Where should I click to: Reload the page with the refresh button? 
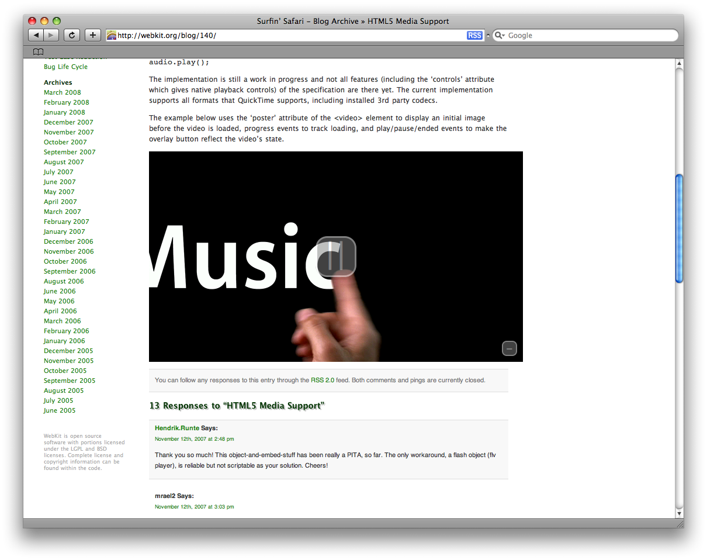tap(71, 35)
